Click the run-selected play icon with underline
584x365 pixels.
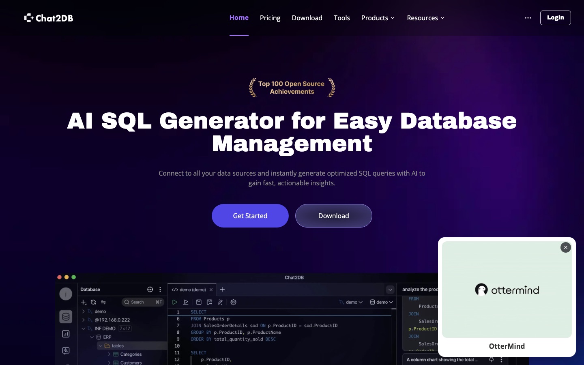click(x=186, y=302)
